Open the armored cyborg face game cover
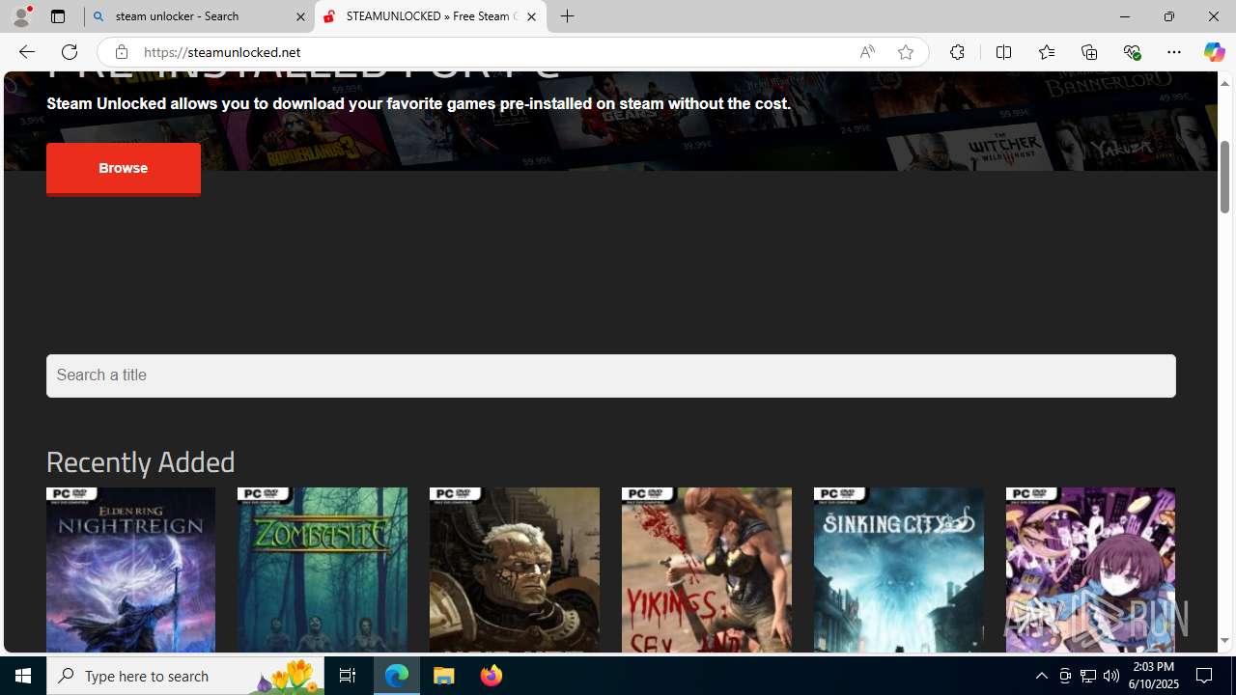Screen dimensions: 1236x695 pyautogui.click(x=515, y=570)
